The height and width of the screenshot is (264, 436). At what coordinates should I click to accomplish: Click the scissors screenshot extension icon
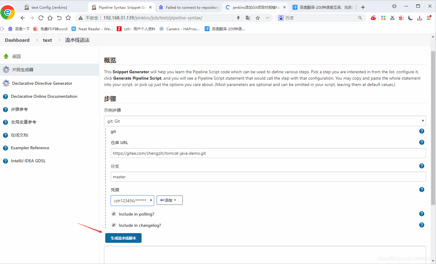[x=392, y=18]
